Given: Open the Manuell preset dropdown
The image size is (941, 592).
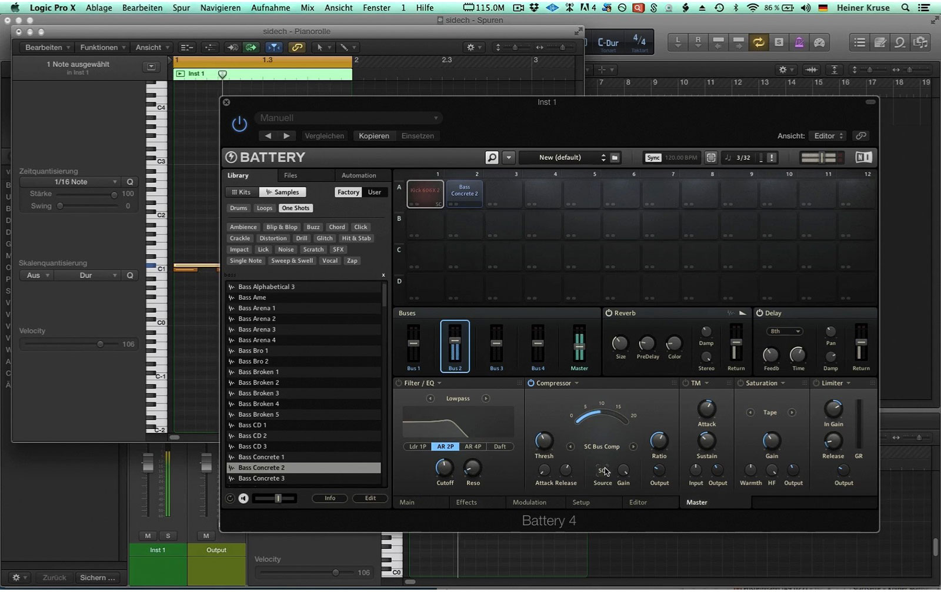Looking at the screenshot, I should [349, 118].
